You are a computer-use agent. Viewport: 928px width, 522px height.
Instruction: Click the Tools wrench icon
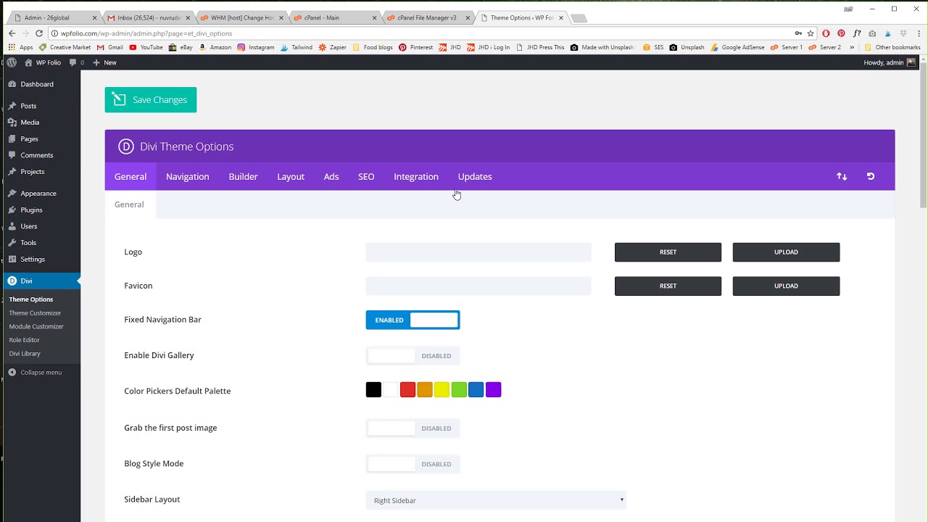[x=12, y=243]
